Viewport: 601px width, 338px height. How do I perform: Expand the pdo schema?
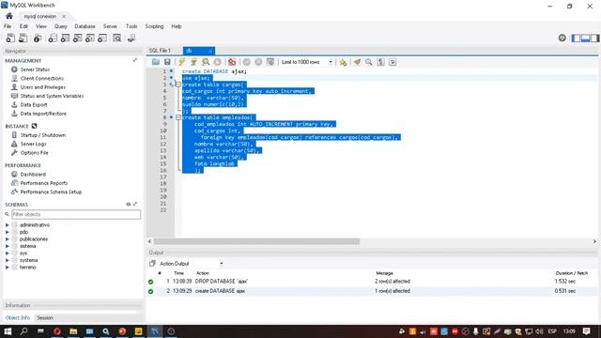coord(7,232)
